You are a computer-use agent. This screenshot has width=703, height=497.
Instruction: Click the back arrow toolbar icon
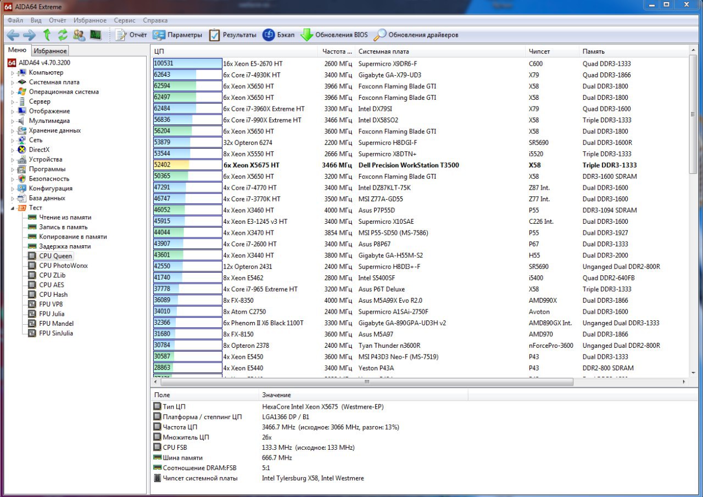[13, 35]
